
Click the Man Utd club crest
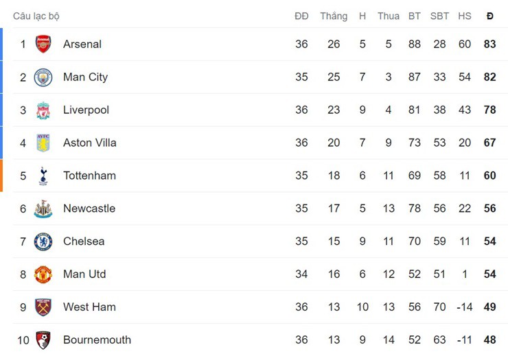pos(43,274)
